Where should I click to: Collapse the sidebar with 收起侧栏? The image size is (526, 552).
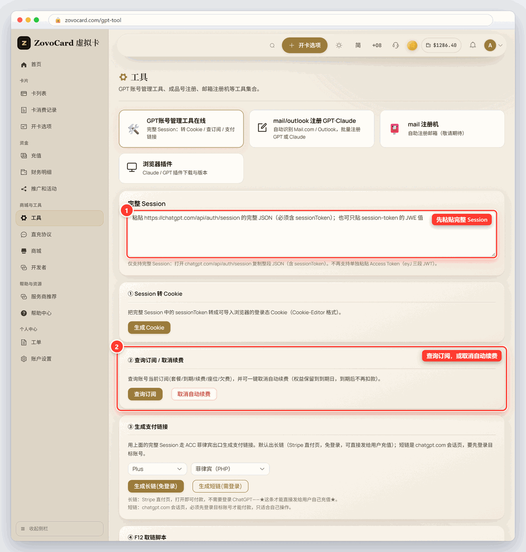coord(60,529)
